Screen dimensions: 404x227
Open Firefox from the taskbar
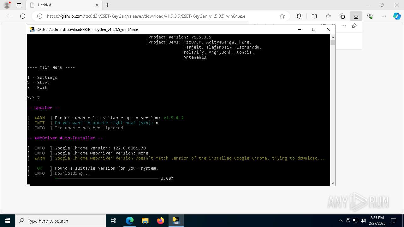160,221
